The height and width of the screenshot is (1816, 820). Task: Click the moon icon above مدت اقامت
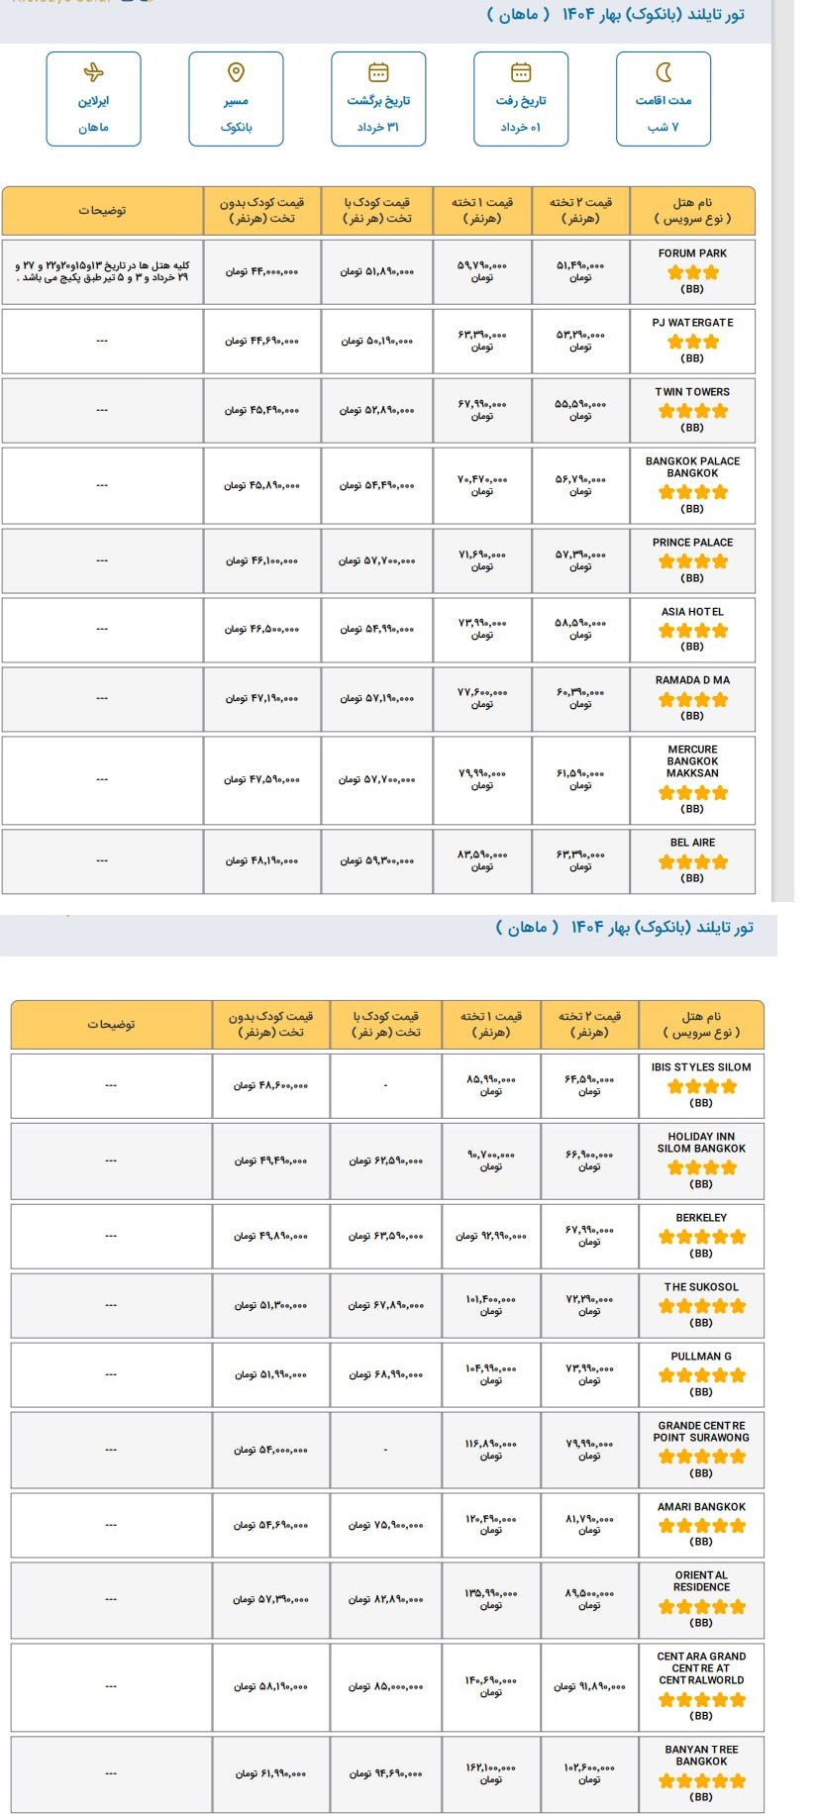point(664,72)
